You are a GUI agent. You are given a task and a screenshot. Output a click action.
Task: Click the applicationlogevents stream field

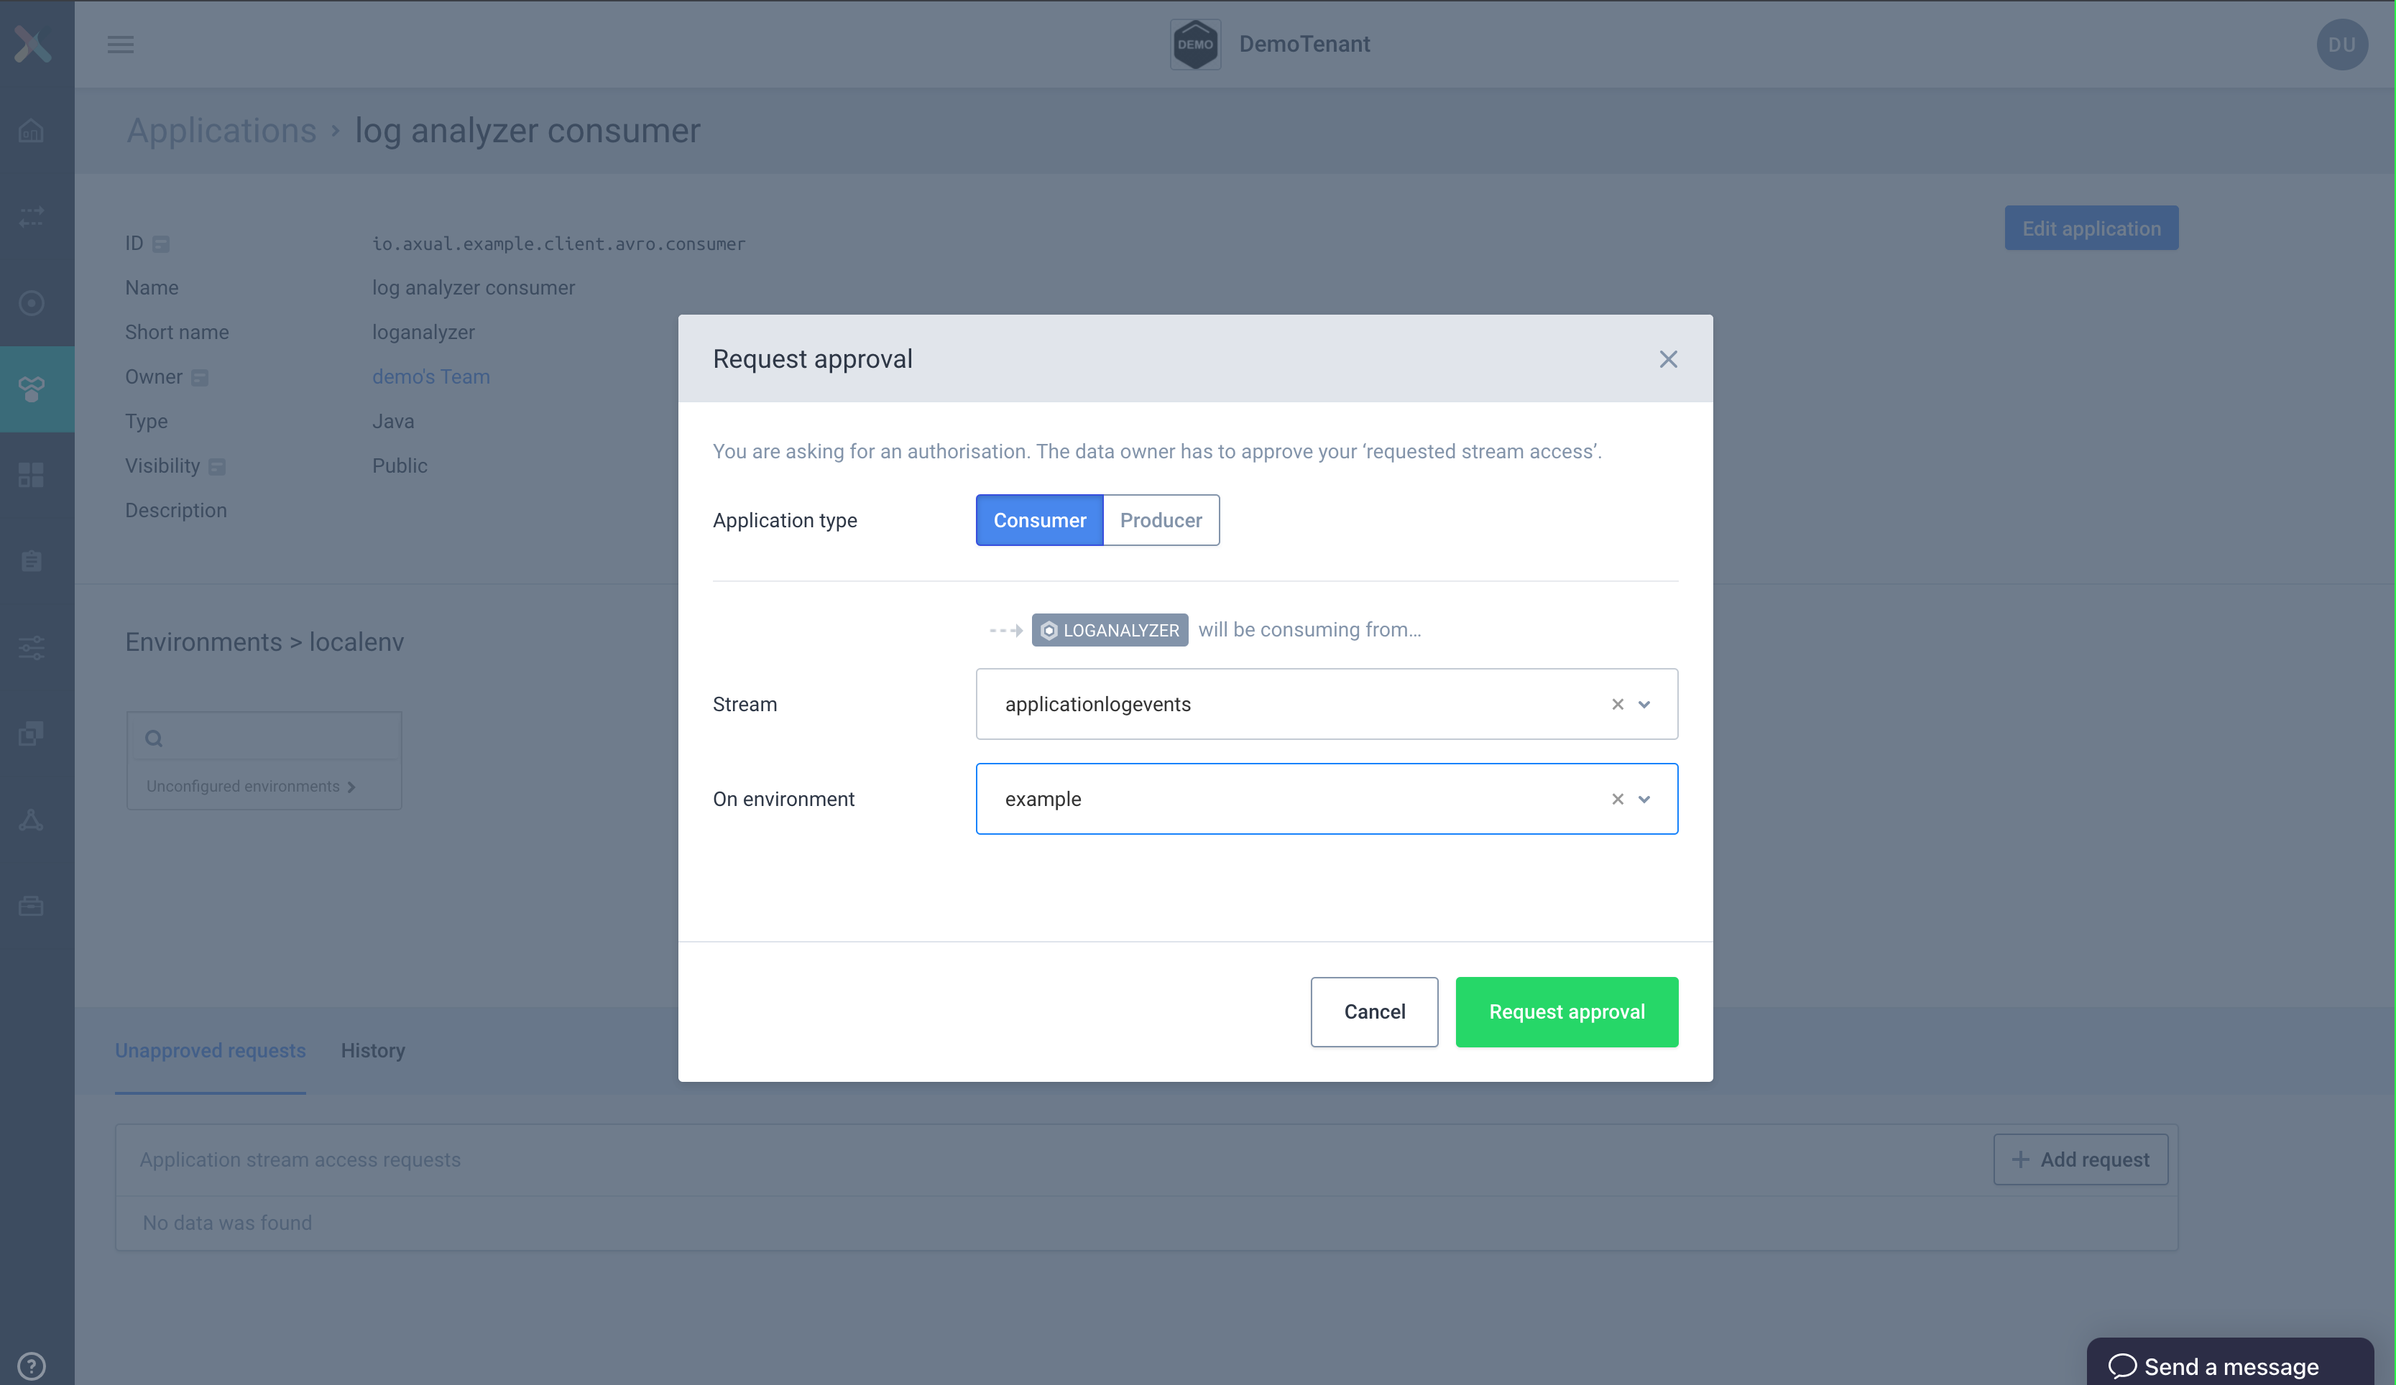1327,705
